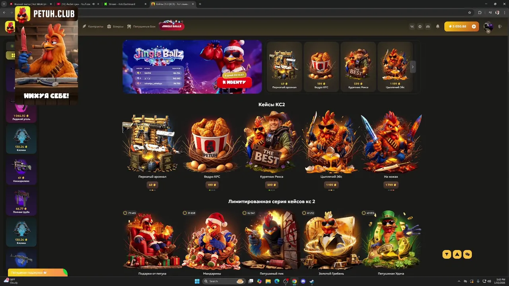Screen dimensions: 509x286
Task: Open the Бонусы menu item
Action: pyautogui.click(x=115, y=26)
